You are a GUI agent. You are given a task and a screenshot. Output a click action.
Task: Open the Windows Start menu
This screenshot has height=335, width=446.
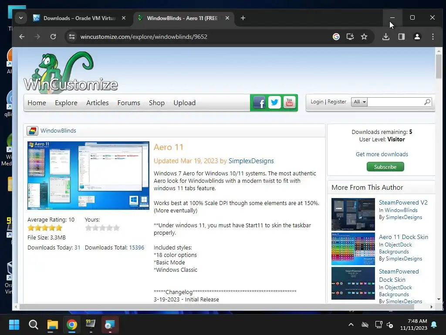pyautogui.click(x=14, y=325)
